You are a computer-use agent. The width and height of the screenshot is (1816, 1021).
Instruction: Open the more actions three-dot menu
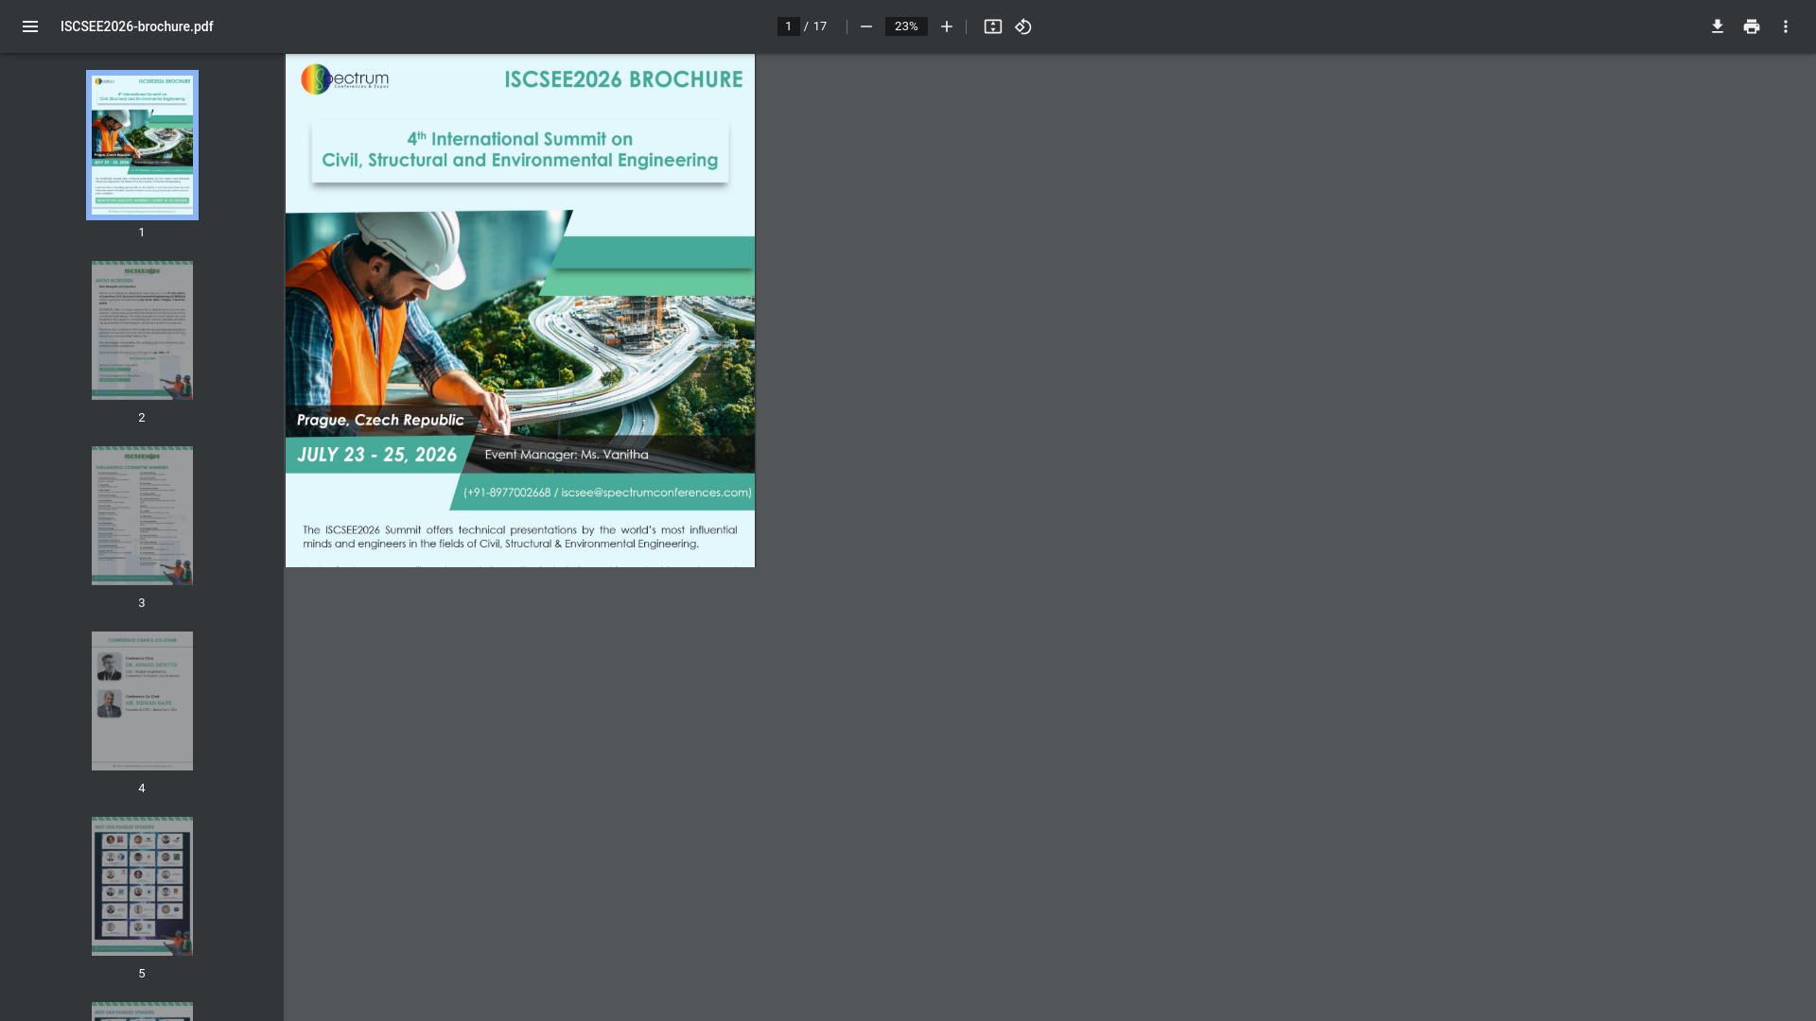(1785, 26)
